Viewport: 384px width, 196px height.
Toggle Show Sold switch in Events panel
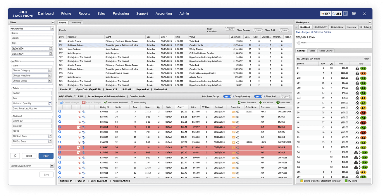pos(284,30)
